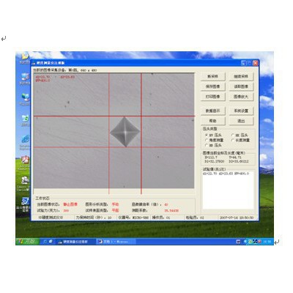Screen dimensions: 293x293
Task: Open My Network Places desktop icon
Action: [25, 98]
